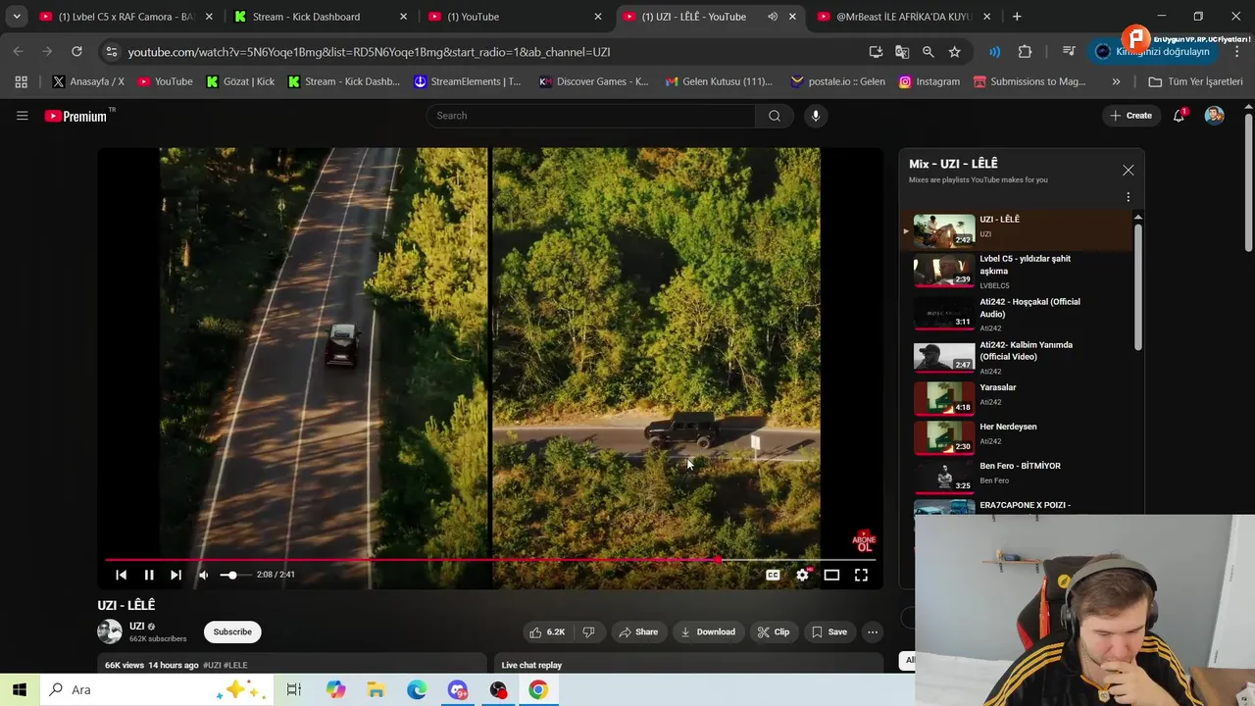Open the Create menu

(1130, 116)
